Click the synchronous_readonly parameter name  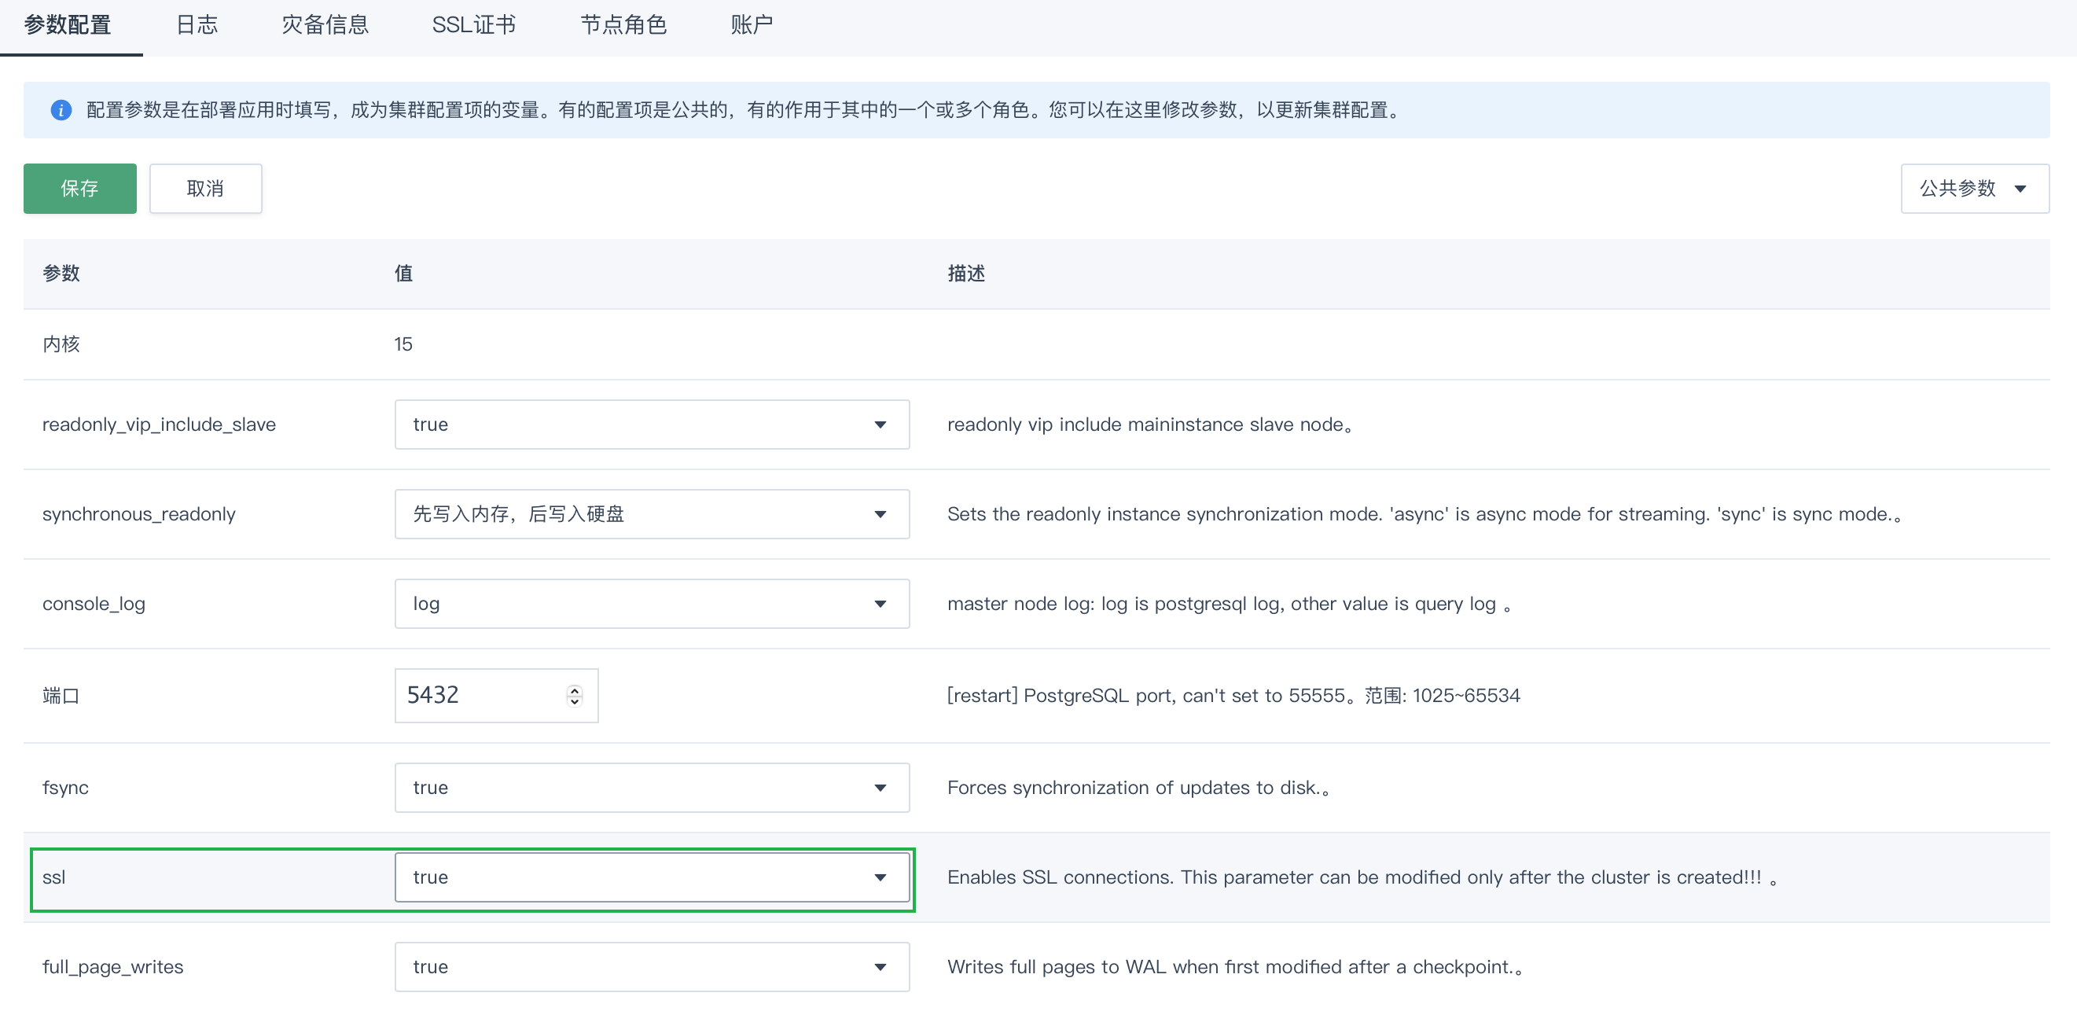pyautogui.click(x=138, y=514)
